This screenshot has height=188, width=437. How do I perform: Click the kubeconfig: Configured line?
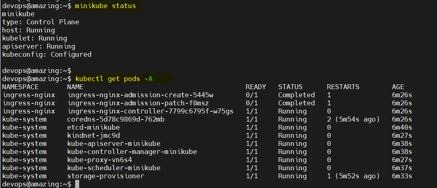click(47, 55)
